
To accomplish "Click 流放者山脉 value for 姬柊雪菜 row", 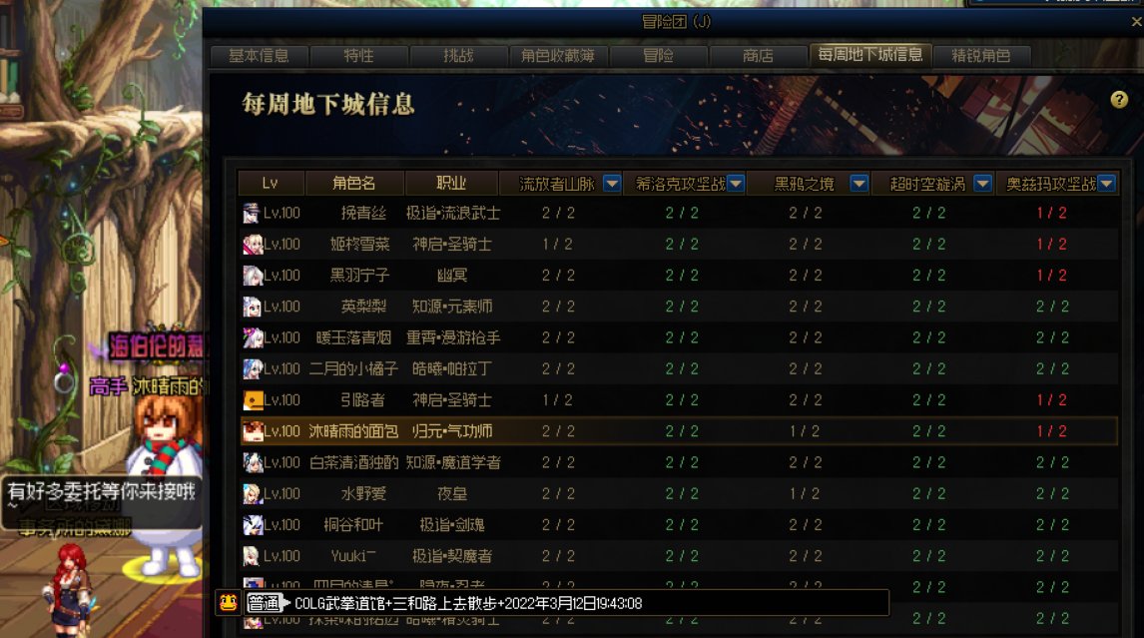I will pos(557,245).
